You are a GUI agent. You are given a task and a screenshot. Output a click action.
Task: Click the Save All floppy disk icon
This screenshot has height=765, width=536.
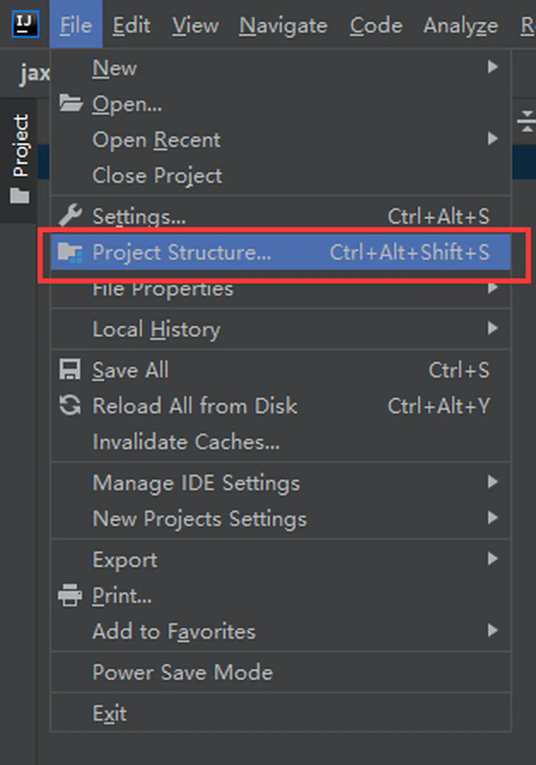pyautogui.click(x=70, y=370)
